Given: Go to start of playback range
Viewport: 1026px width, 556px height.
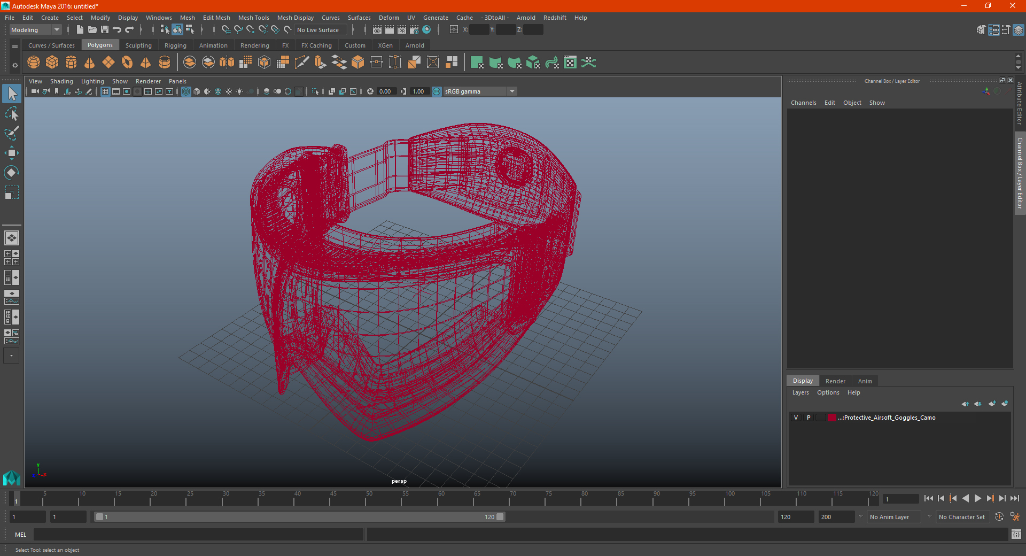Looking at the screenshot, I should (x=929, y=498).
